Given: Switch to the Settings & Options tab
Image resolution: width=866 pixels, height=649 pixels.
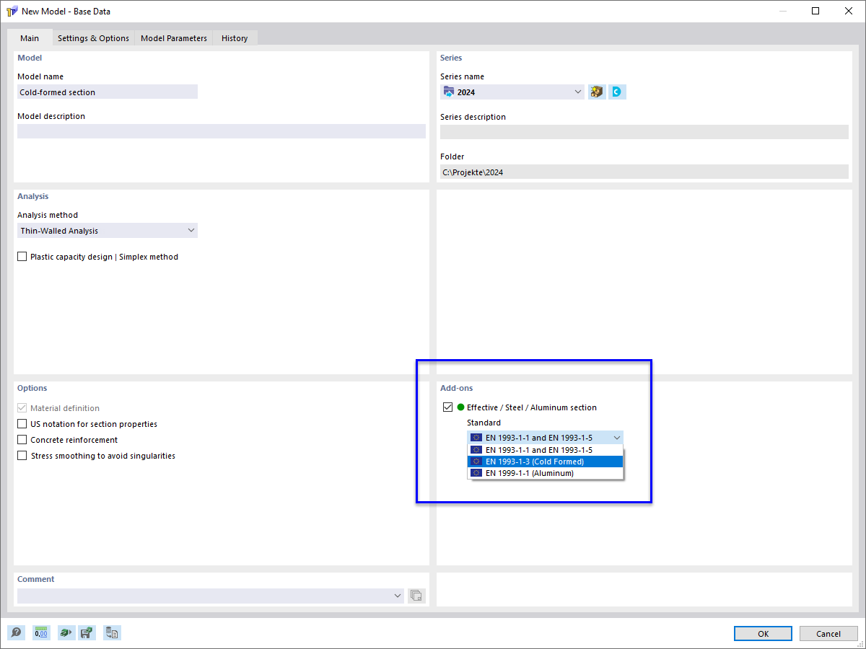Looking at the screenshot, I should (93, 38).
